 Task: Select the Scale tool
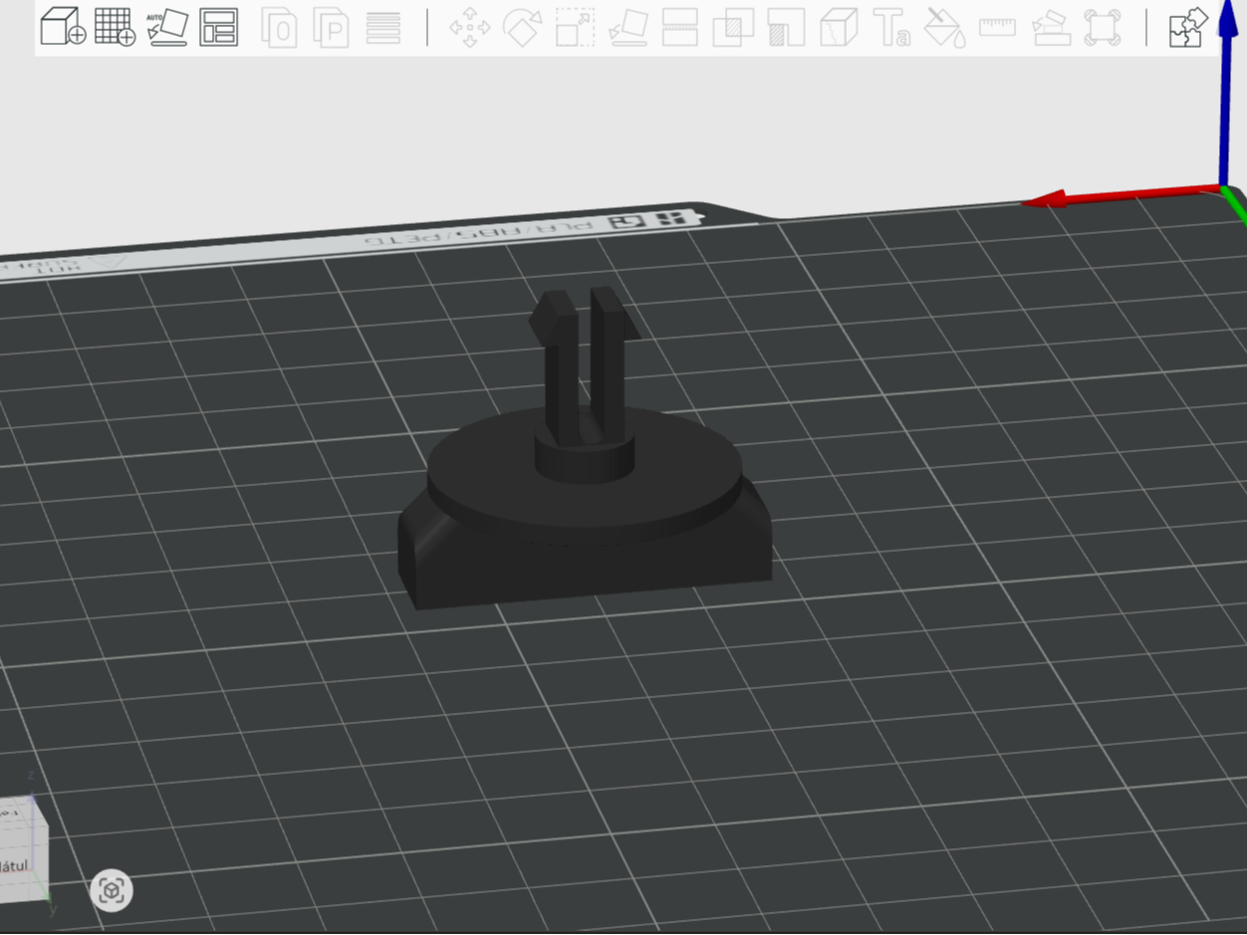pos(575,27)
